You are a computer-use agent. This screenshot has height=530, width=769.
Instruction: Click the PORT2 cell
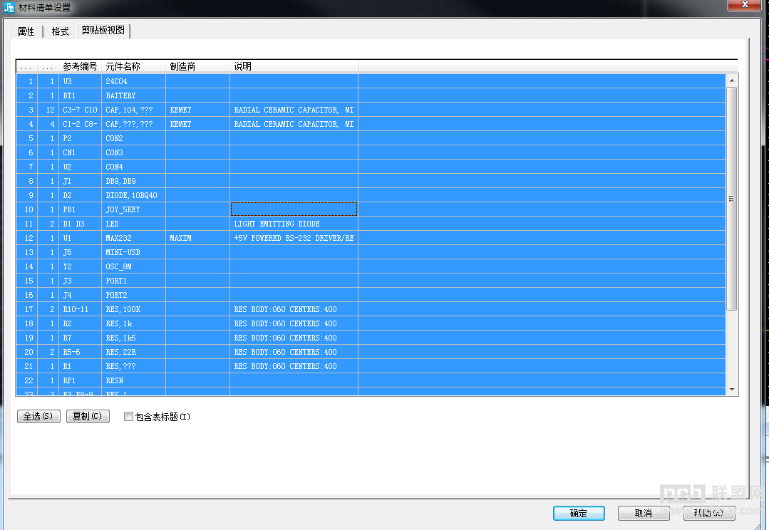(133, 295)
